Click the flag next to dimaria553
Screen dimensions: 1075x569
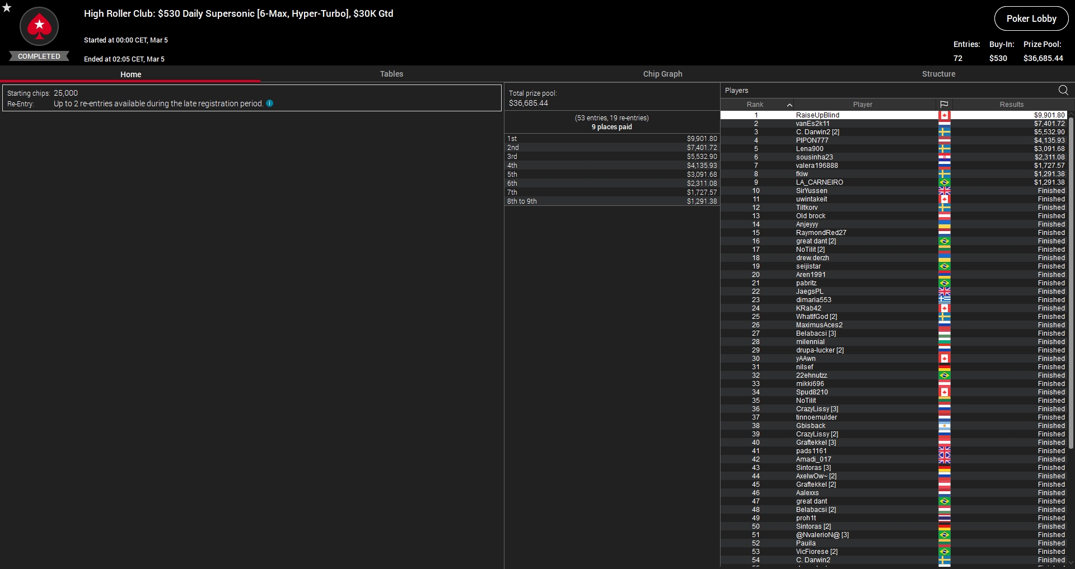tap(945, 300)
